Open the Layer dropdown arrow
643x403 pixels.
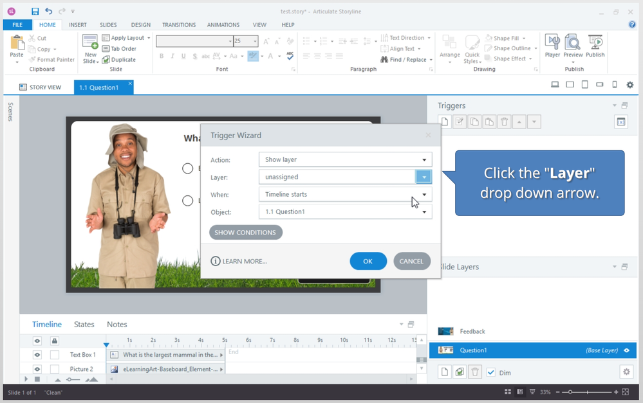click(423, 177)
